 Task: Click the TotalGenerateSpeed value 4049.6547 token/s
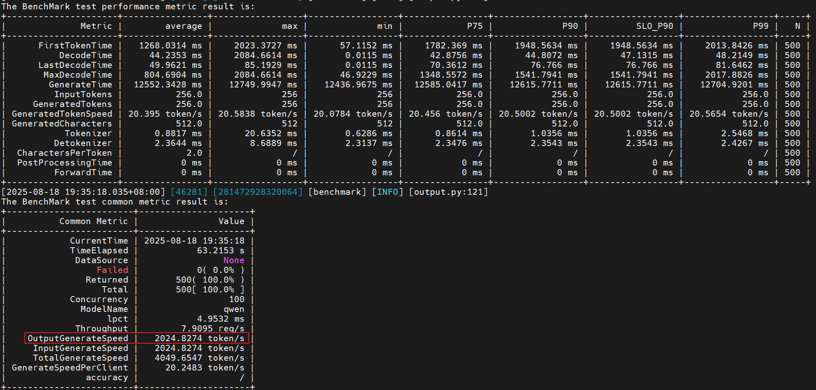(x=200, y=358)
